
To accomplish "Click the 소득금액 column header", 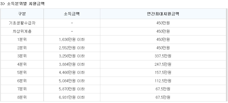I will tap(72, 14).
